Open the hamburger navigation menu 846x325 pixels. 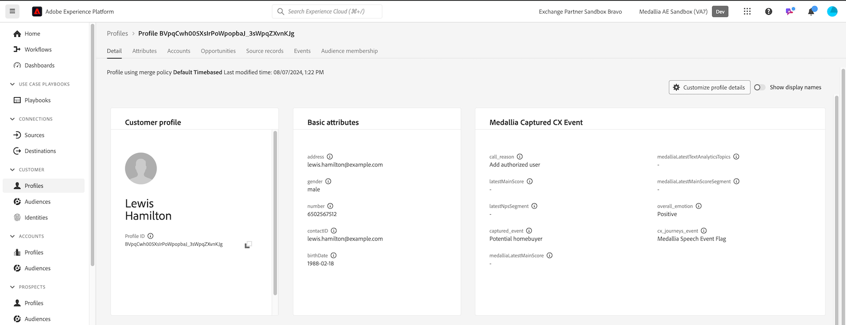pos(12,11)
